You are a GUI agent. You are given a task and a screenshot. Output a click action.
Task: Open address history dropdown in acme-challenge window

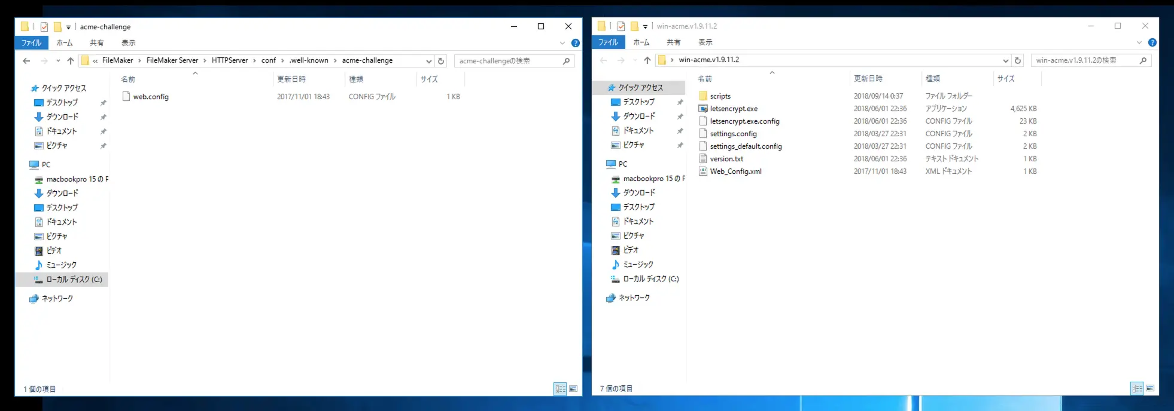[428, 61]
